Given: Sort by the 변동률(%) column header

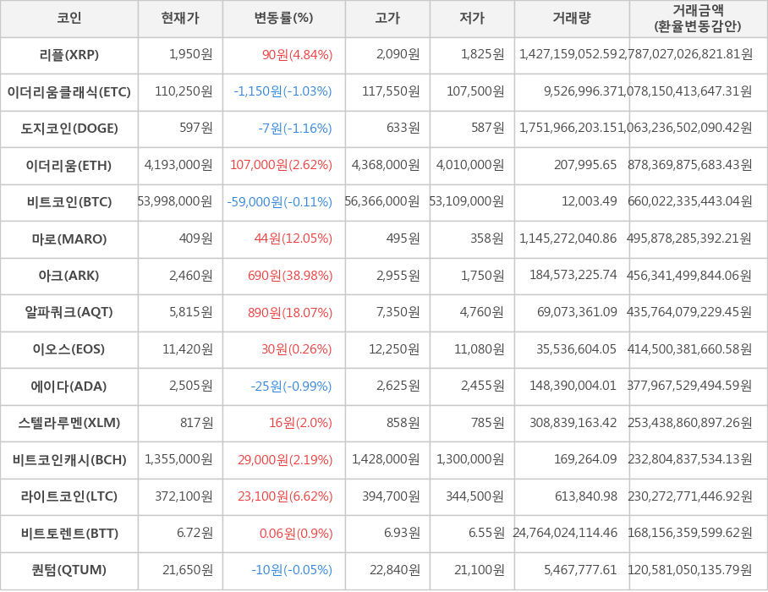Looking at the screenshot, I should pyautogui.click(x=283, y=19).
